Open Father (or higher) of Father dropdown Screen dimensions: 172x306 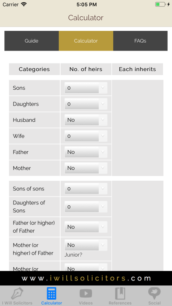(86, 227)
